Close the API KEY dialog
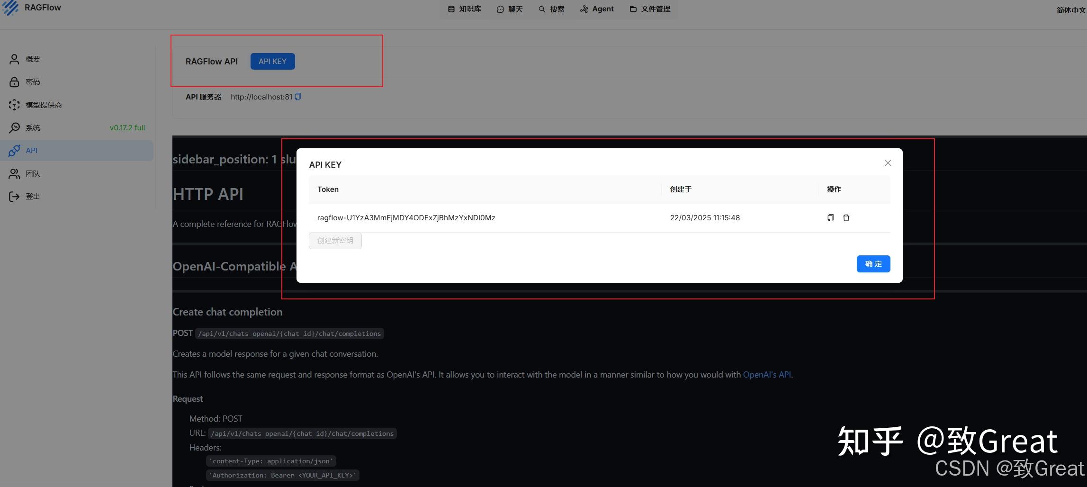The width and height of the screenshot is (1087, 487). [888, 162]
